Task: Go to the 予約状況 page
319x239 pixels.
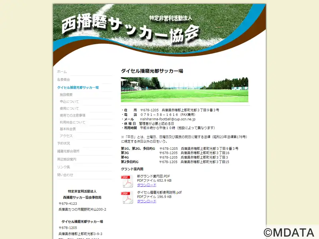Action: coord(63,143)
